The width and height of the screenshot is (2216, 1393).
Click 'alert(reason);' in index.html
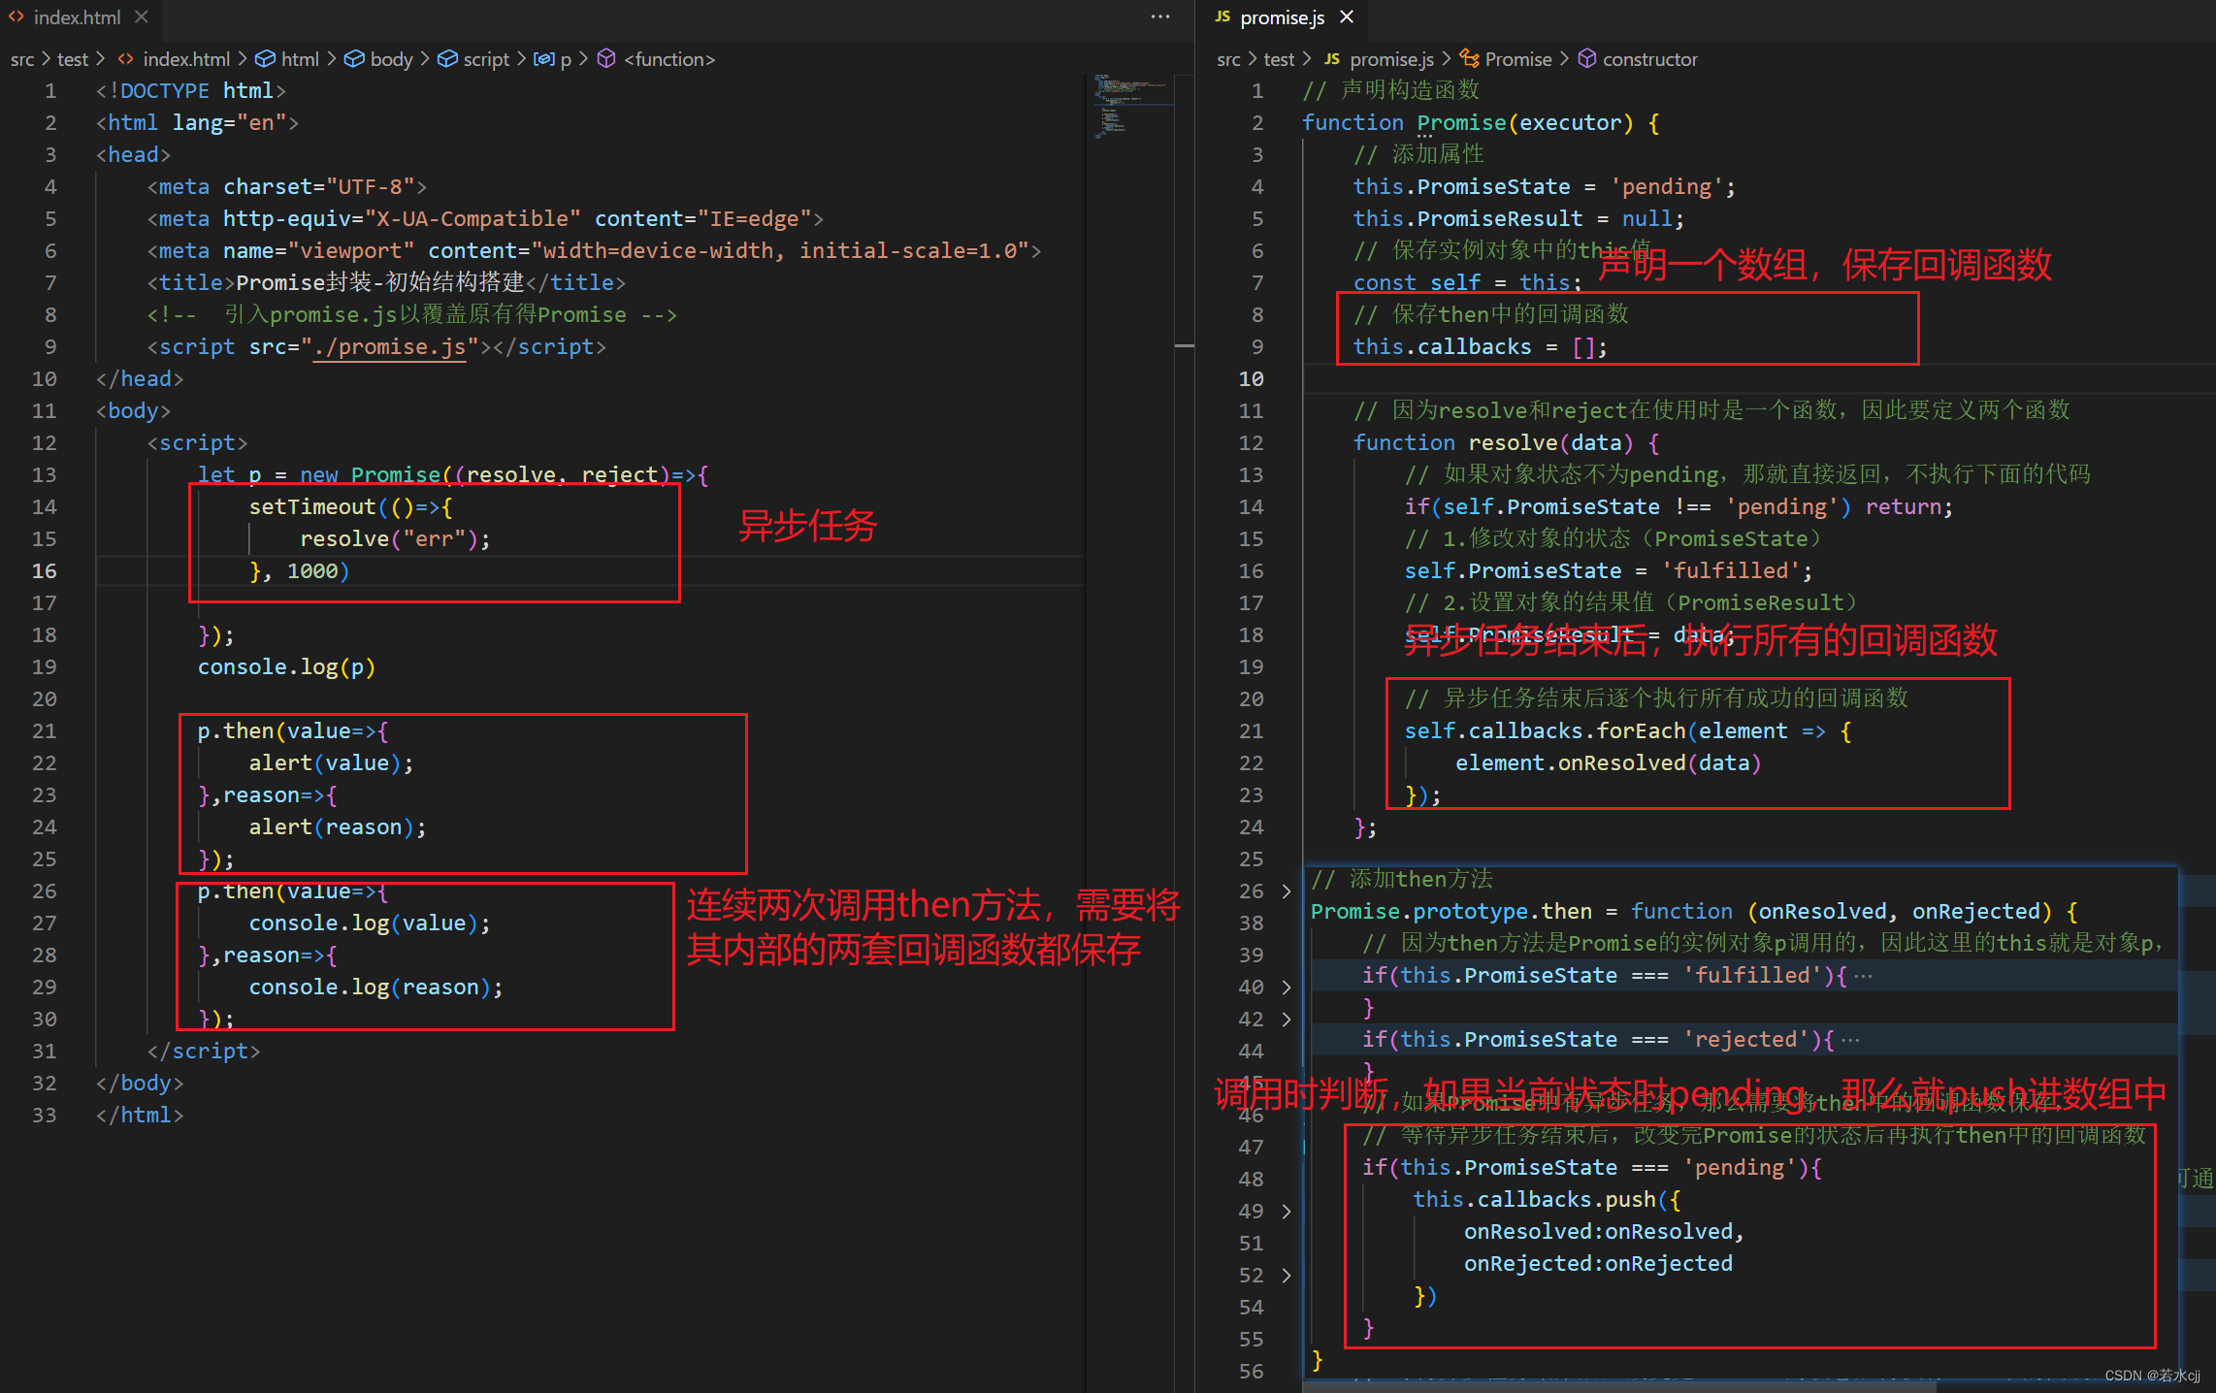[x=338, y=827]
